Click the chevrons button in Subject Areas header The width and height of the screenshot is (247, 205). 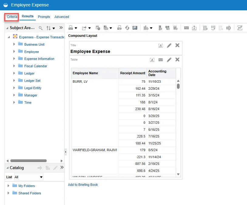pyautogui.click(x=61, y=28)
